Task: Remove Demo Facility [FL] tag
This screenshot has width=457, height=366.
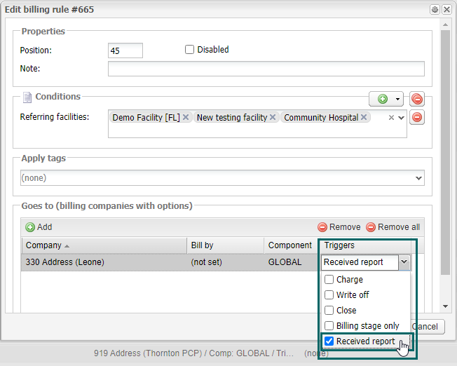Action: click(x=186, y=117)
